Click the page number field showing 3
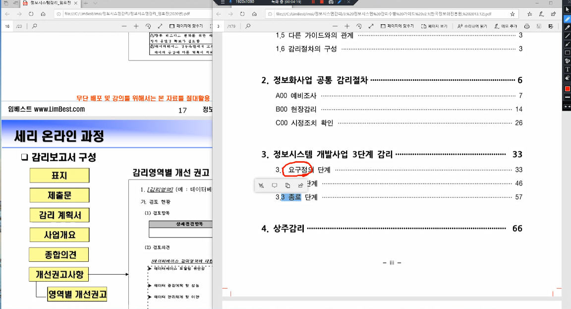The width and height of the screenshot is (571, 309). (x=219, y=26)
